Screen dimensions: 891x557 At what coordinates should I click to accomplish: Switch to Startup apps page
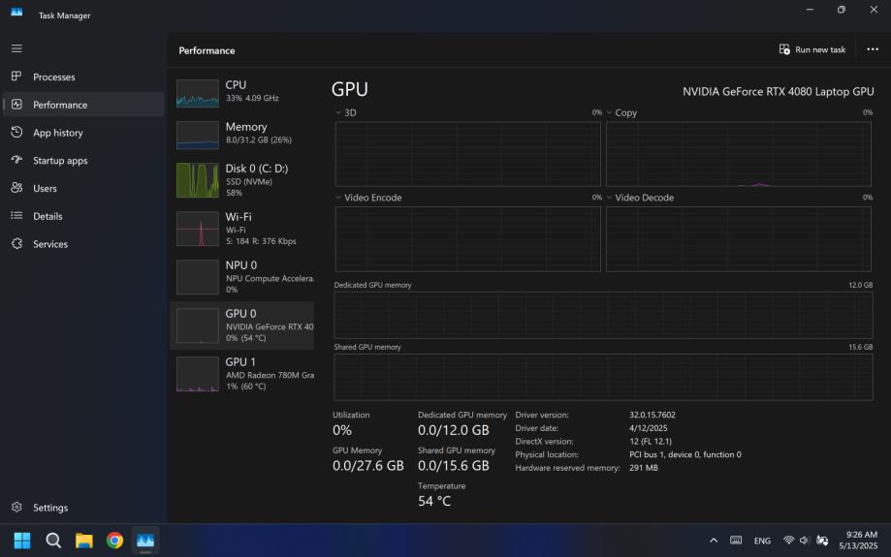click(x=83, y=160)
